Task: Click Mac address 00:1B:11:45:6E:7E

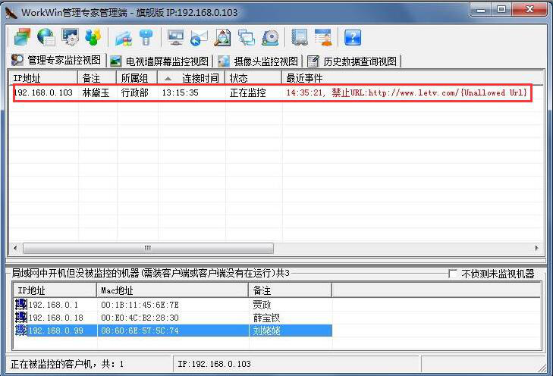Action: coord(140,305)
